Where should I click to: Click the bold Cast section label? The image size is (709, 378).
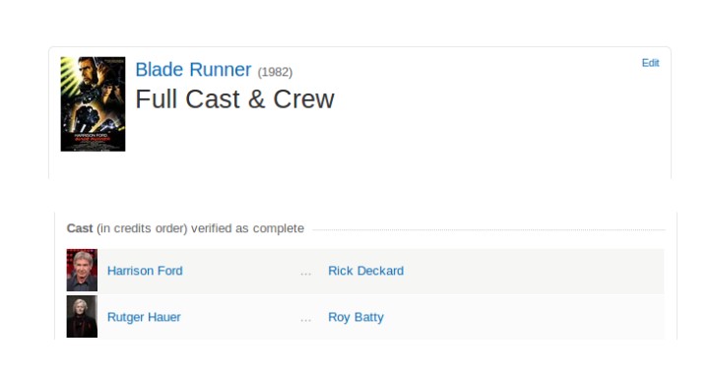point(80,228)
